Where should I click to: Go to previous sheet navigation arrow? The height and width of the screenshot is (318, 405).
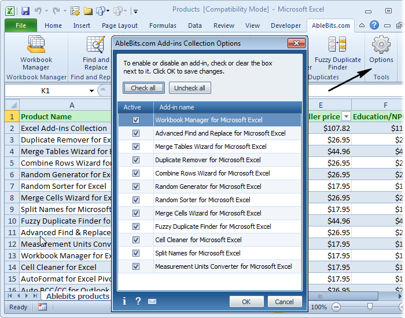click(x=19, y=296)
